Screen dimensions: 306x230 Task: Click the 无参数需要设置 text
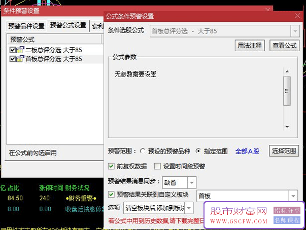pyautogui.click(x=135, y=74)
